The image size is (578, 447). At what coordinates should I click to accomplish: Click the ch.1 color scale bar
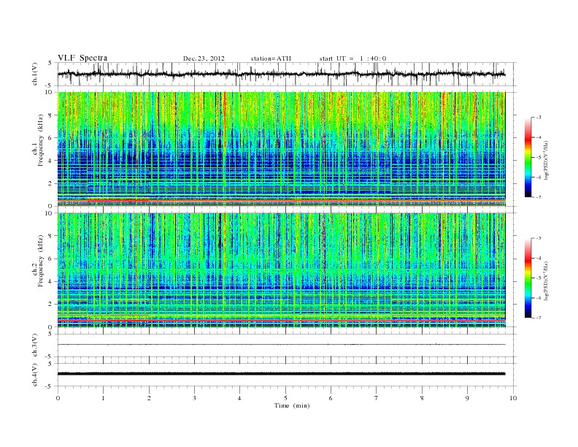click(528, 158)
